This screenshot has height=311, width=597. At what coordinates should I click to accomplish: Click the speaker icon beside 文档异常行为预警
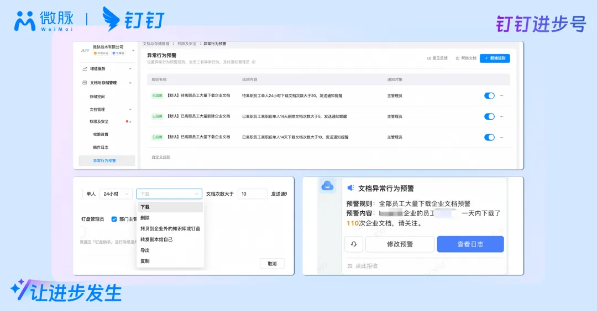350,188
